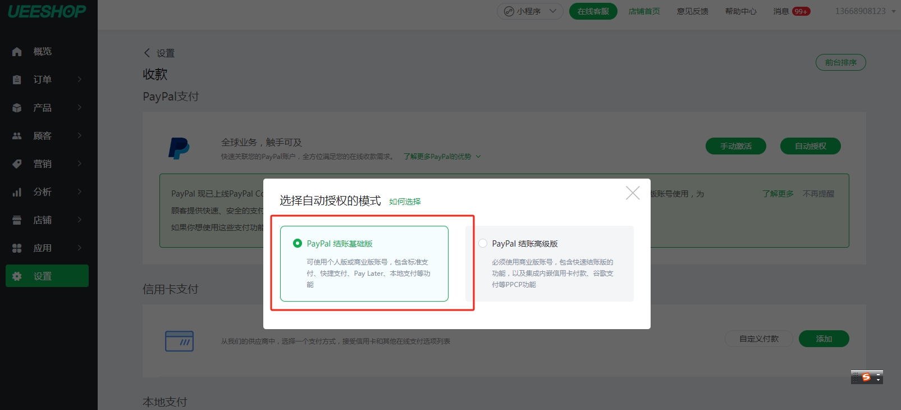The width and height of the screenshot is (901, 410).
Task: Select the PayPal 结账基础版 option card description
Action: click(368, 274)
